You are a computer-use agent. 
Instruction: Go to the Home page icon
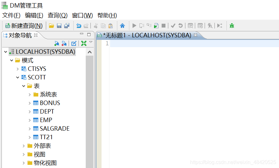point(122,26)
